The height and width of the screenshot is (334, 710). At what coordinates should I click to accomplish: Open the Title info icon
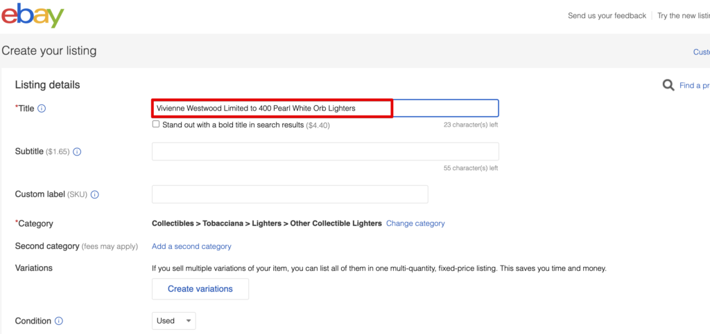[42, 109]
